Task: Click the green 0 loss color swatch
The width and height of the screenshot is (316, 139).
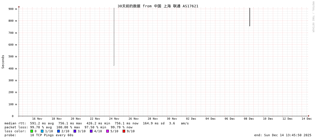Action: [32, 131]
